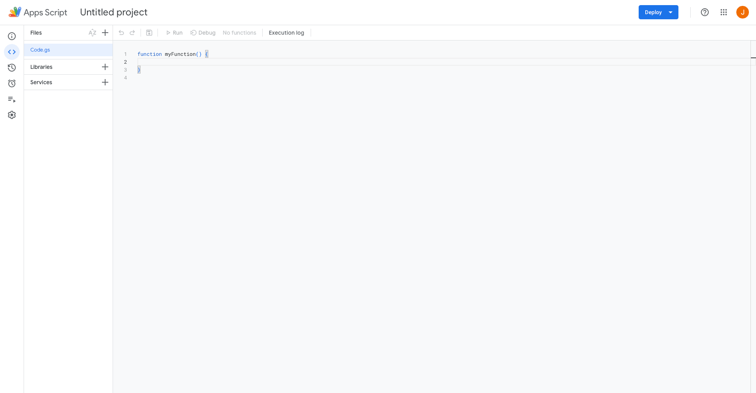Sort files alphabetically with AZ icon
This screenshot has height=393, width=756.
pos(93,33)
